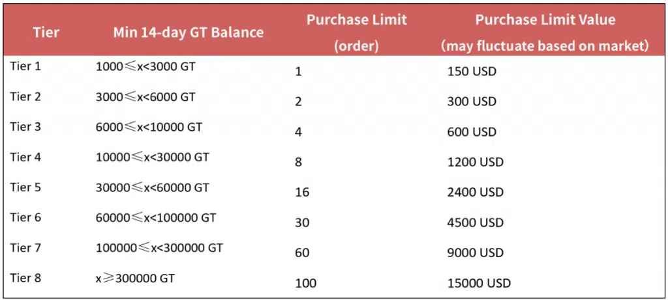Click the purchase limit 16 cell
Screen dimensions: 668x300
click(302, 193)
